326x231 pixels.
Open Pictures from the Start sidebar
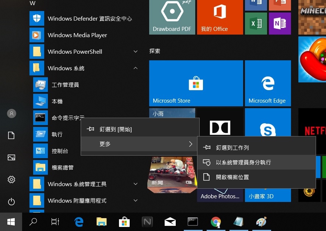coord(11,157)
